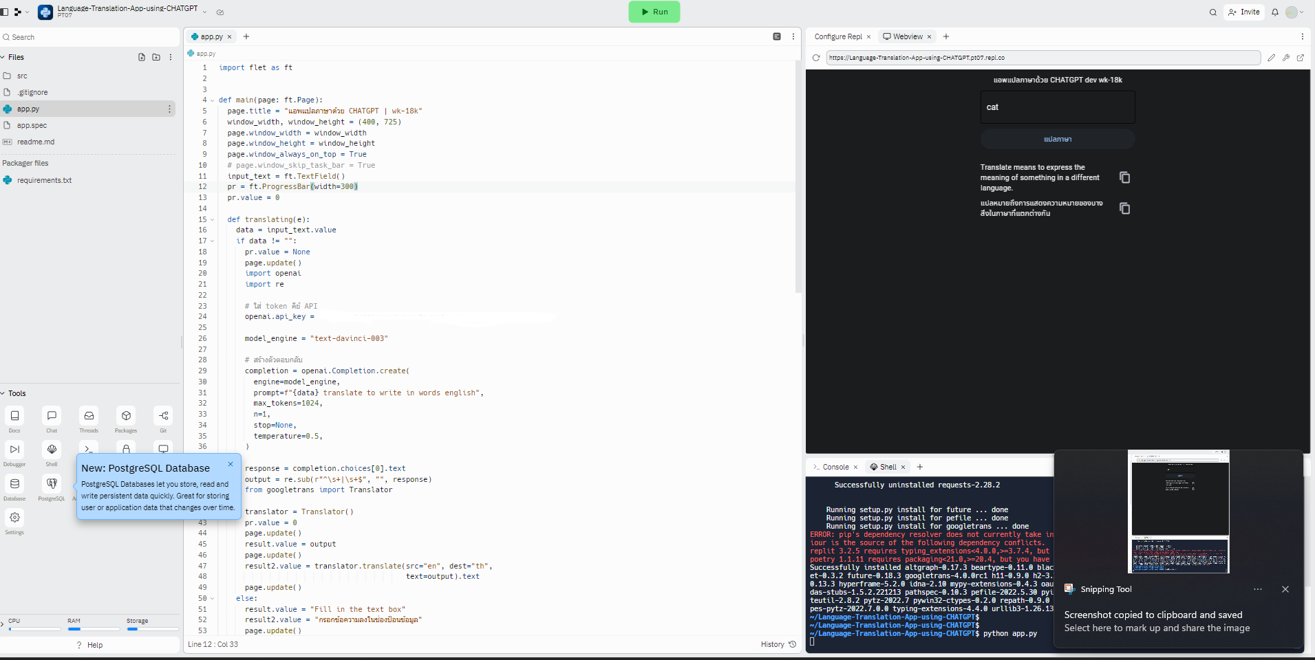Image resolution: width=1315 pixels, height=660 pixels.
Task: Create a new file in Files panel
Action: point(140,57)
